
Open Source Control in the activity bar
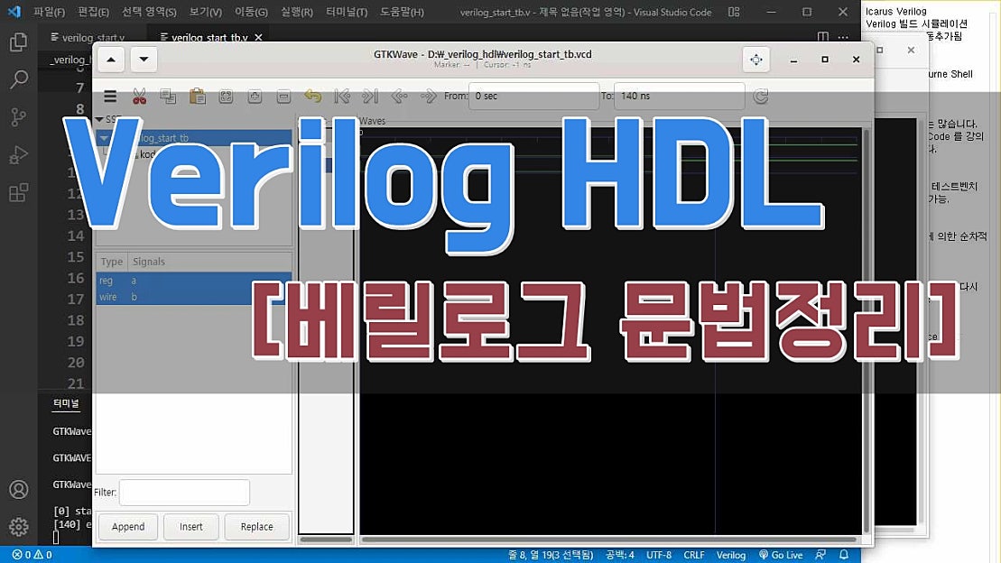coord(18,117)
